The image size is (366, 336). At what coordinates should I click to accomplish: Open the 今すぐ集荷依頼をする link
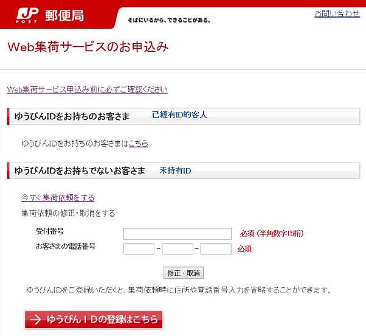58,198
